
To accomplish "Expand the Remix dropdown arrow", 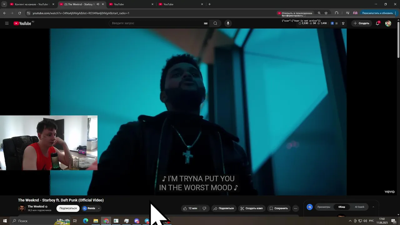I will pyautogui.click(x=99, y=208).
